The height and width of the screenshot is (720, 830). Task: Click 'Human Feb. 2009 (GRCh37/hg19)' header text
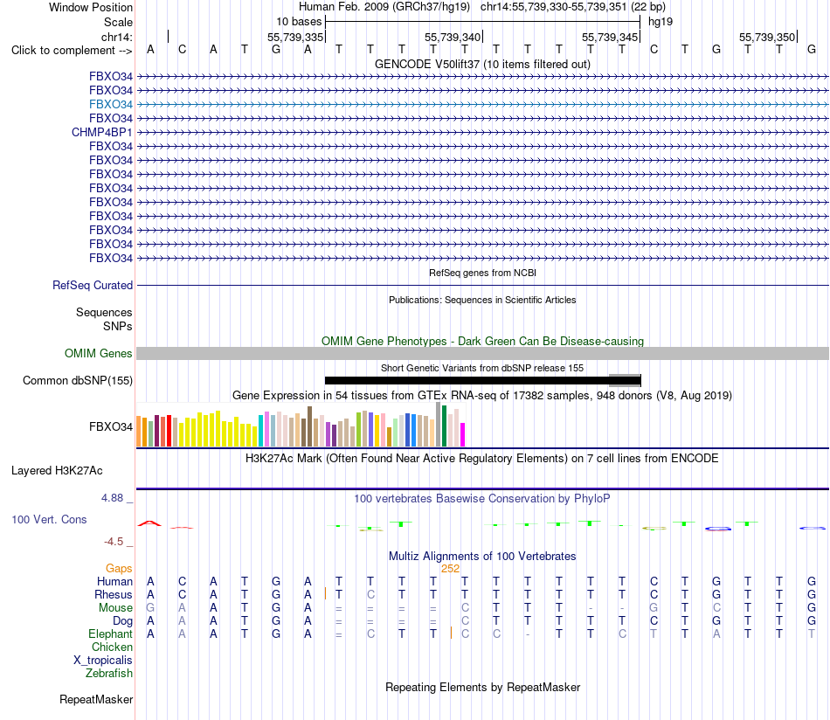[384, 7]
